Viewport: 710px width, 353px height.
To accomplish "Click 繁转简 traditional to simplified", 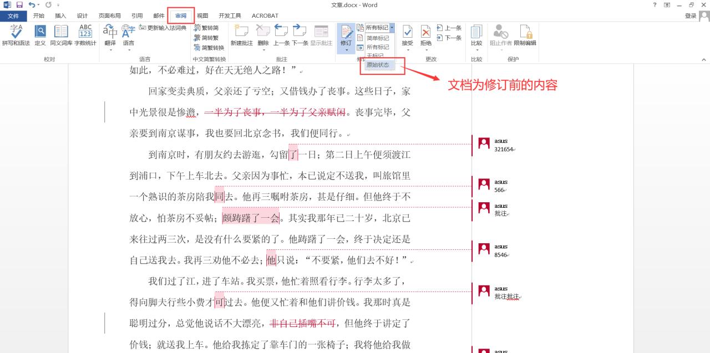I will [206, 28].
